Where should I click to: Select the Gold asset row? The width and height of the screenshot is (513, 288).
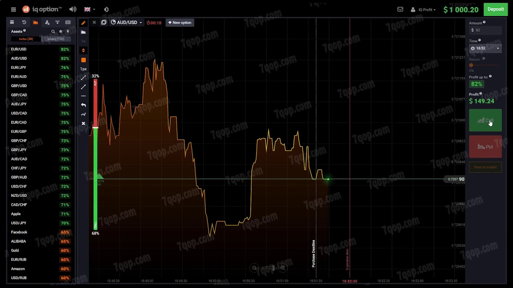40,250
